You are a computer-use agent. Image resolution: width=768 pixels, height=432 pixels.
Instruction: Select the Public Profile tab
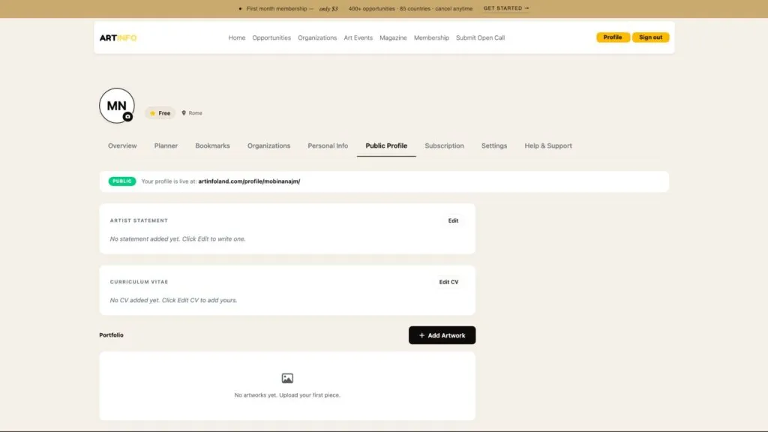click(x=386, y=146)
